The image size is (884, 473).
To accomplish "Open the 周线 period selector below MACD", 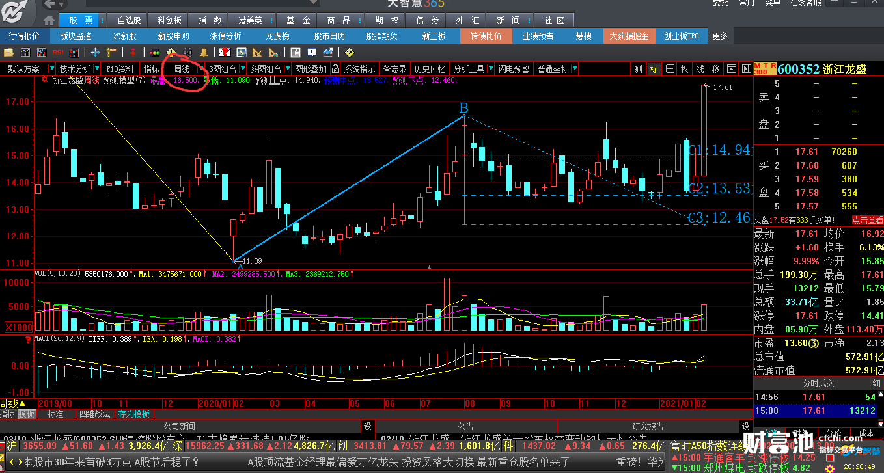I will [x=13, y=403].
